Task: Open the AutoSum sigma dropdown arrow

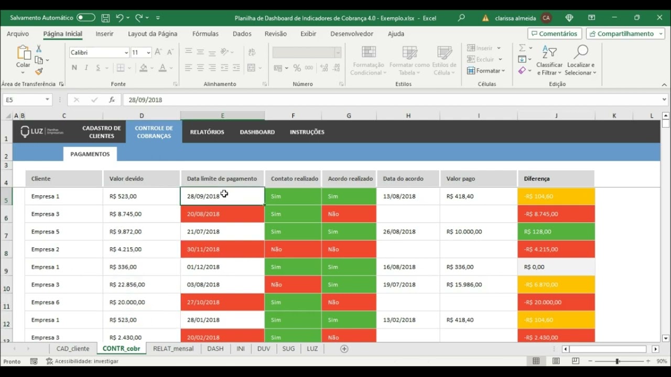Action: point(531,48)
